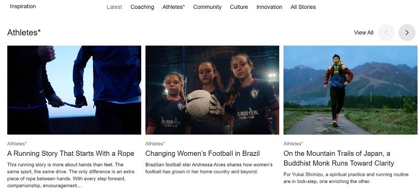Click Athletes* label above Brazil story
Image resolution: width=418 pixels, height=194 pixels.
click(155, 144)
